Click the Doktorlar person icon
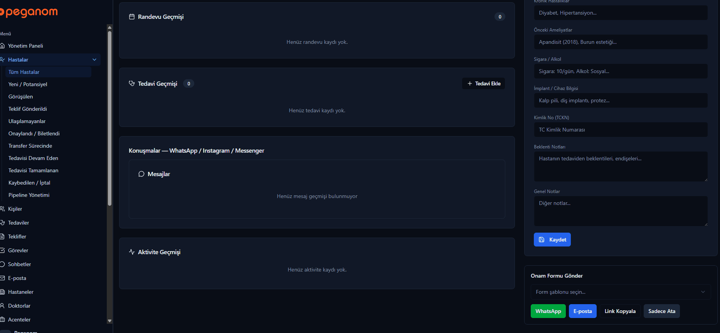The width and height of the screenshot is (720, 333). click(2, 306)
